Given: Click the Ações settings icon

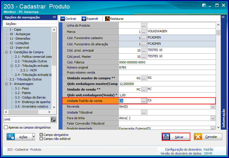Looking at the screenshot, I should click(x=11, y=137).
